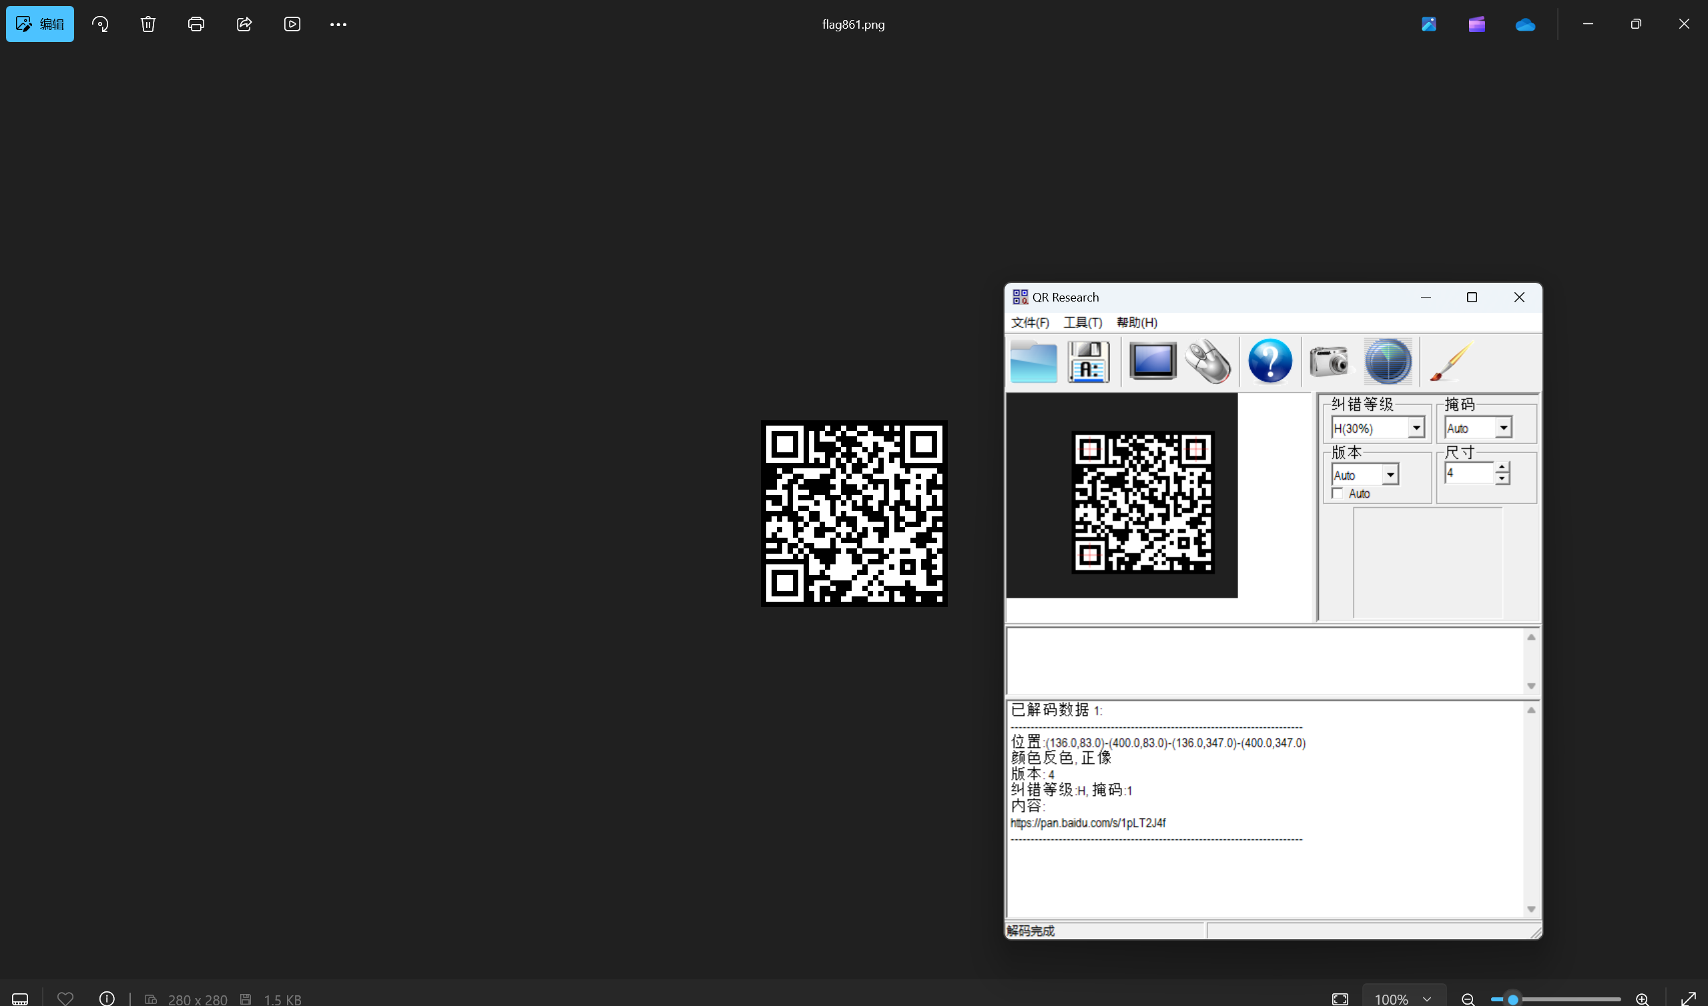Zoom out using minus magnifier icon
The width and height of the screenshot is (1708, 1006).
tap(1468, 999)
